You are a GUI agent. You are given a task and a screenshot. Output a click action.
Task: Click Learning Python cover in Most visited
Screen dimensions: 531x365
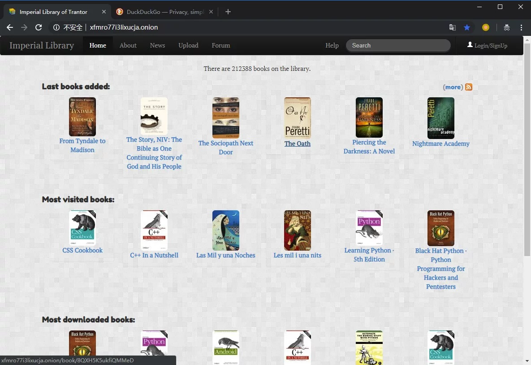[369, 228]
